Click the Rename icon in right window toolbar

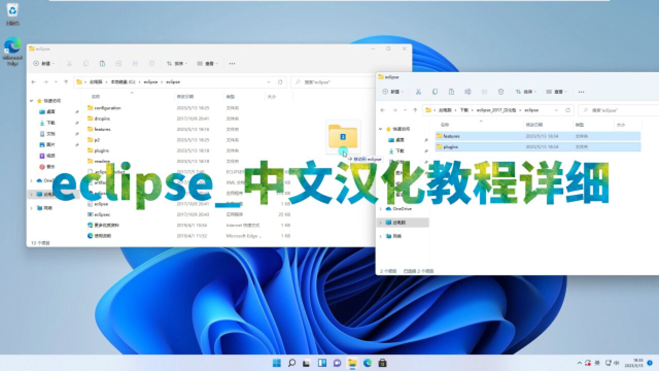[468, 92]
